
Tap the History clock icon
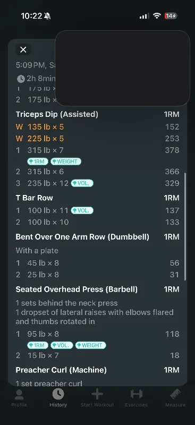point(58,394)
